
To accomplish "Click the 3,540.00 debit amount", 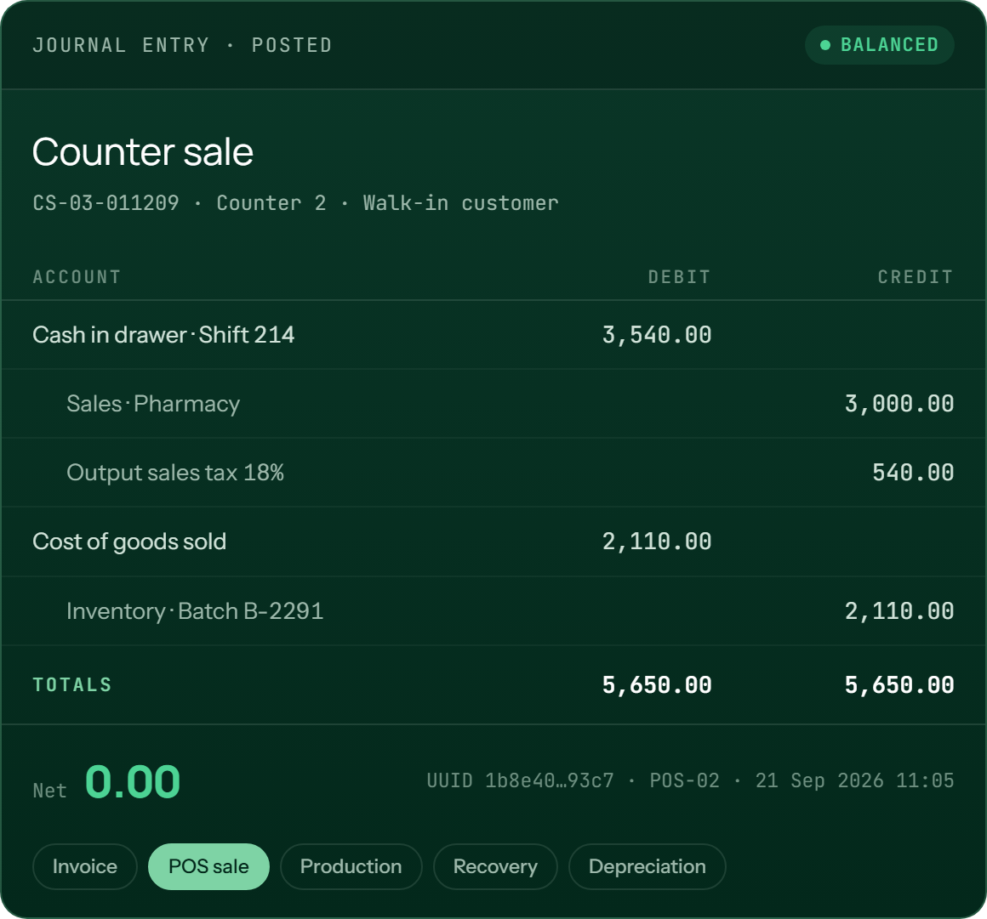I will point(657,335).
